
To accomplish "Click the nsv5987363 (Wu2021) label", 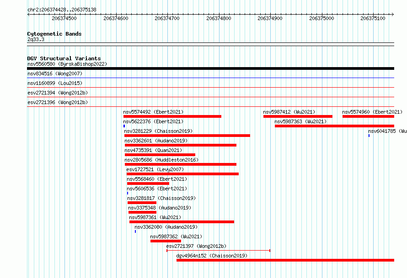I will [300, 121].
